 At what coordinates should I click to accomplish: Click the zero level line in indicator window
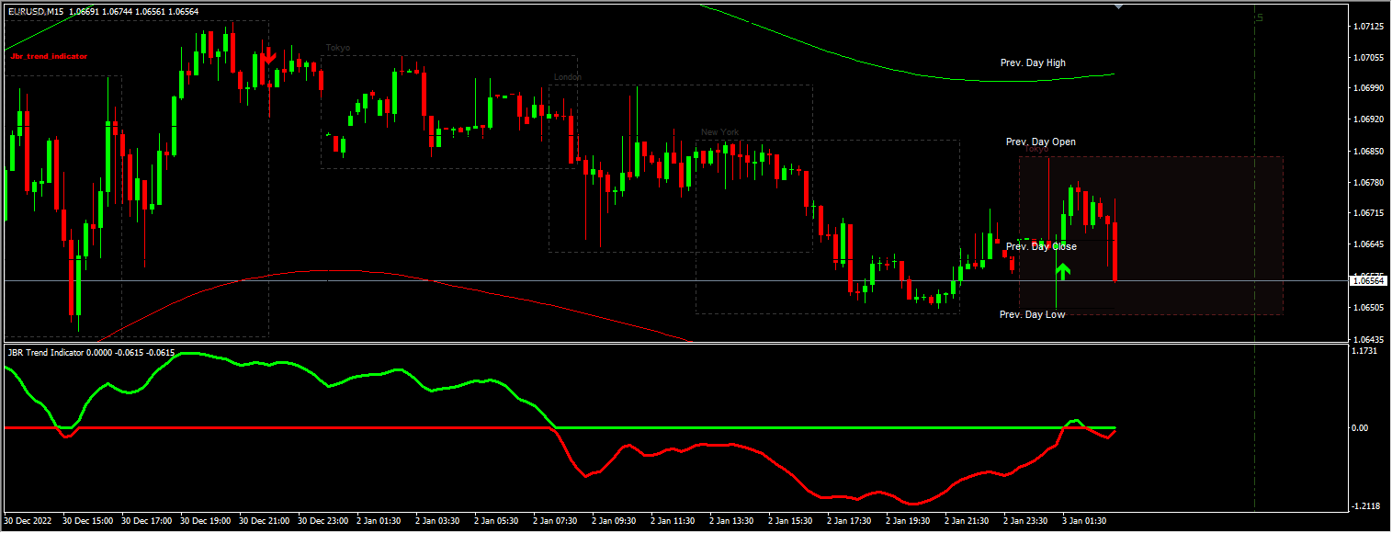[368, 427]
